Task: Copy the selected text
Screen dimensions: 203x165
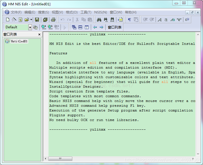Action: pyautogui.click(x=84, y=20)
